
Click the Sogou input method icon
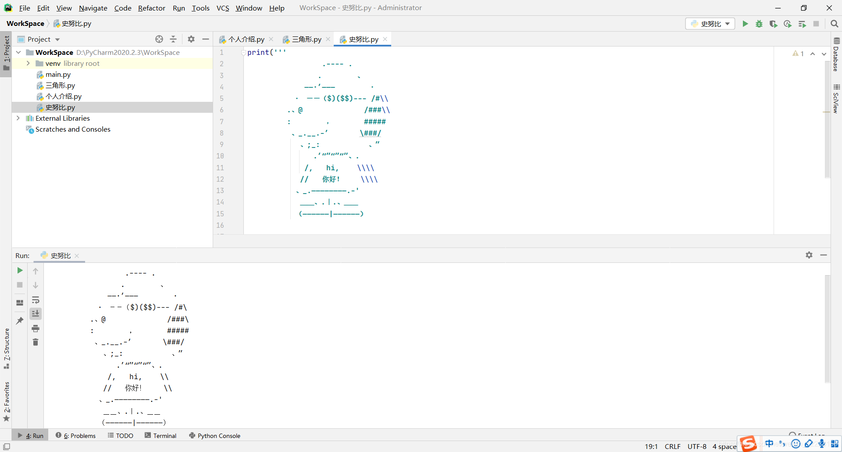click(x=748, y=444)
